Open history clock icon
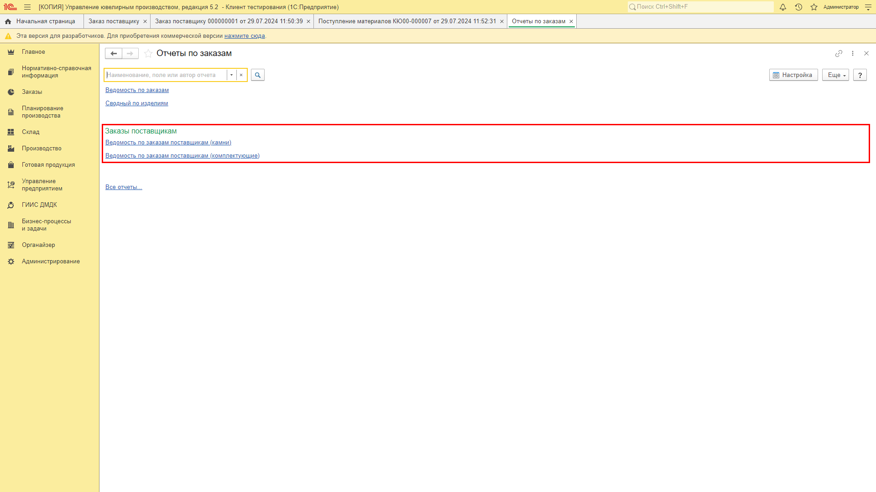Screen dimensions: 876x492 click(x=798, y=7)
